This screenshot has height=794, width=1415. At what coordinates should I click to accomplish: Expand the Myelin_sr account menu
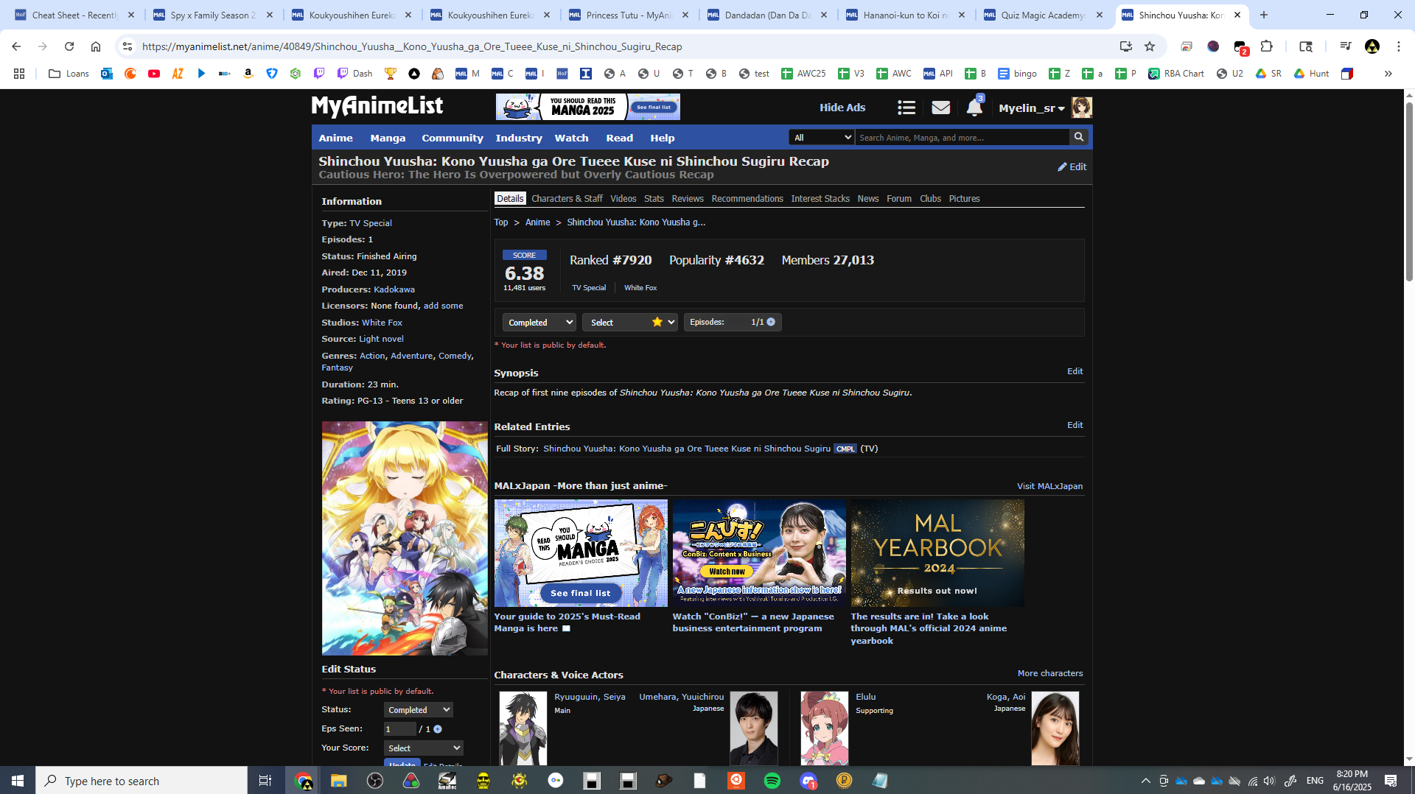pos(1032,108)
